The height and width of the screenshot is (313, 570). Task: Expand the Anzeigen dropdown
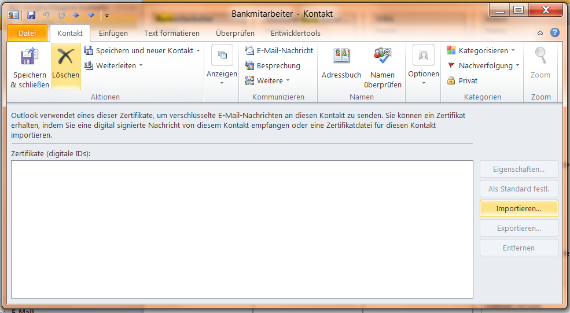click(x=222, y=83)
